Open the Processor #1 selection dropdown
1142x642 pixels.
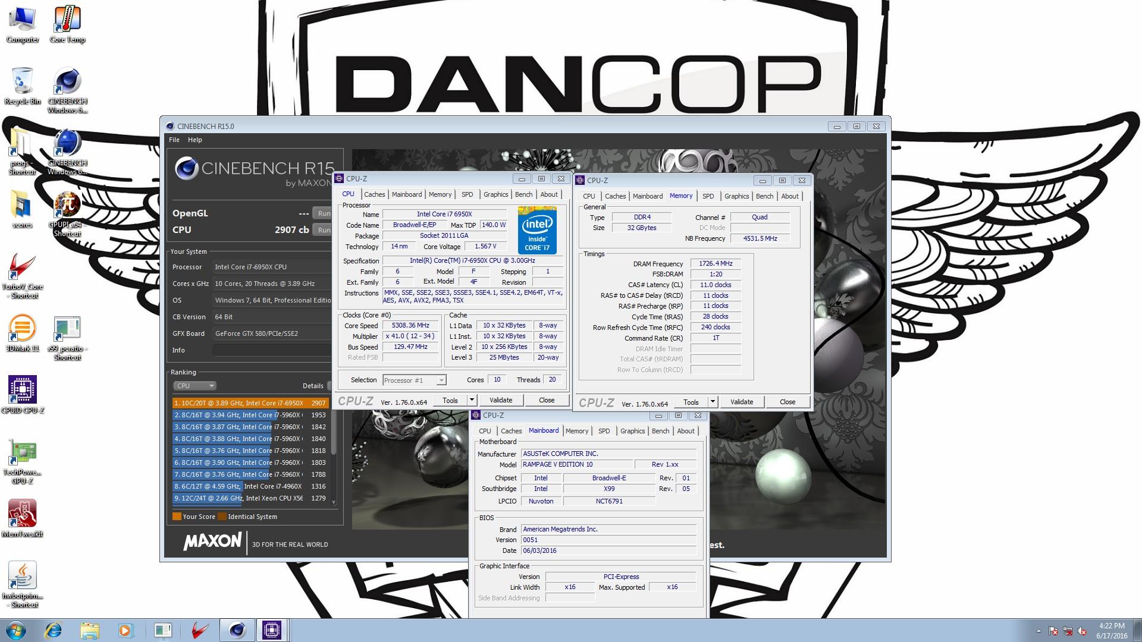415,380
